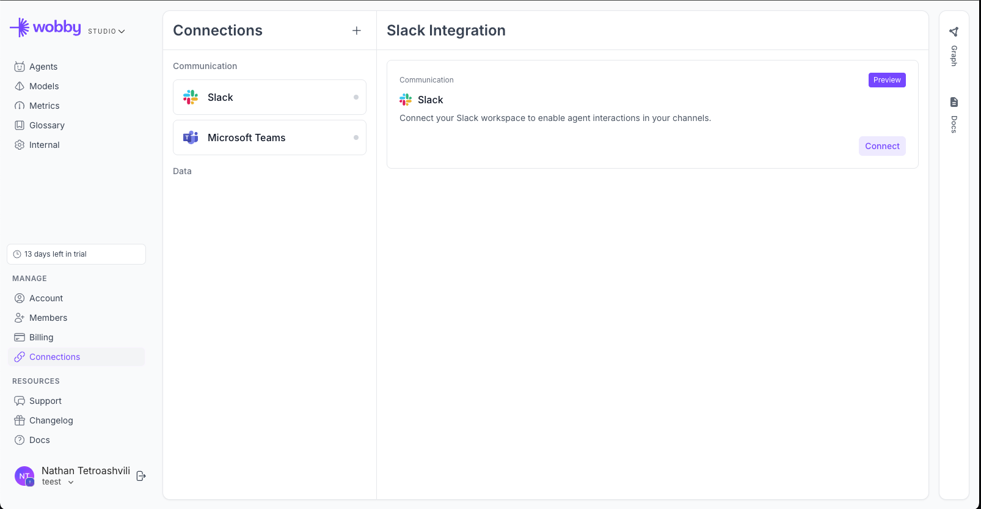Navigate to Billing in Manage
981x509 pixels.
pos(41,337)
